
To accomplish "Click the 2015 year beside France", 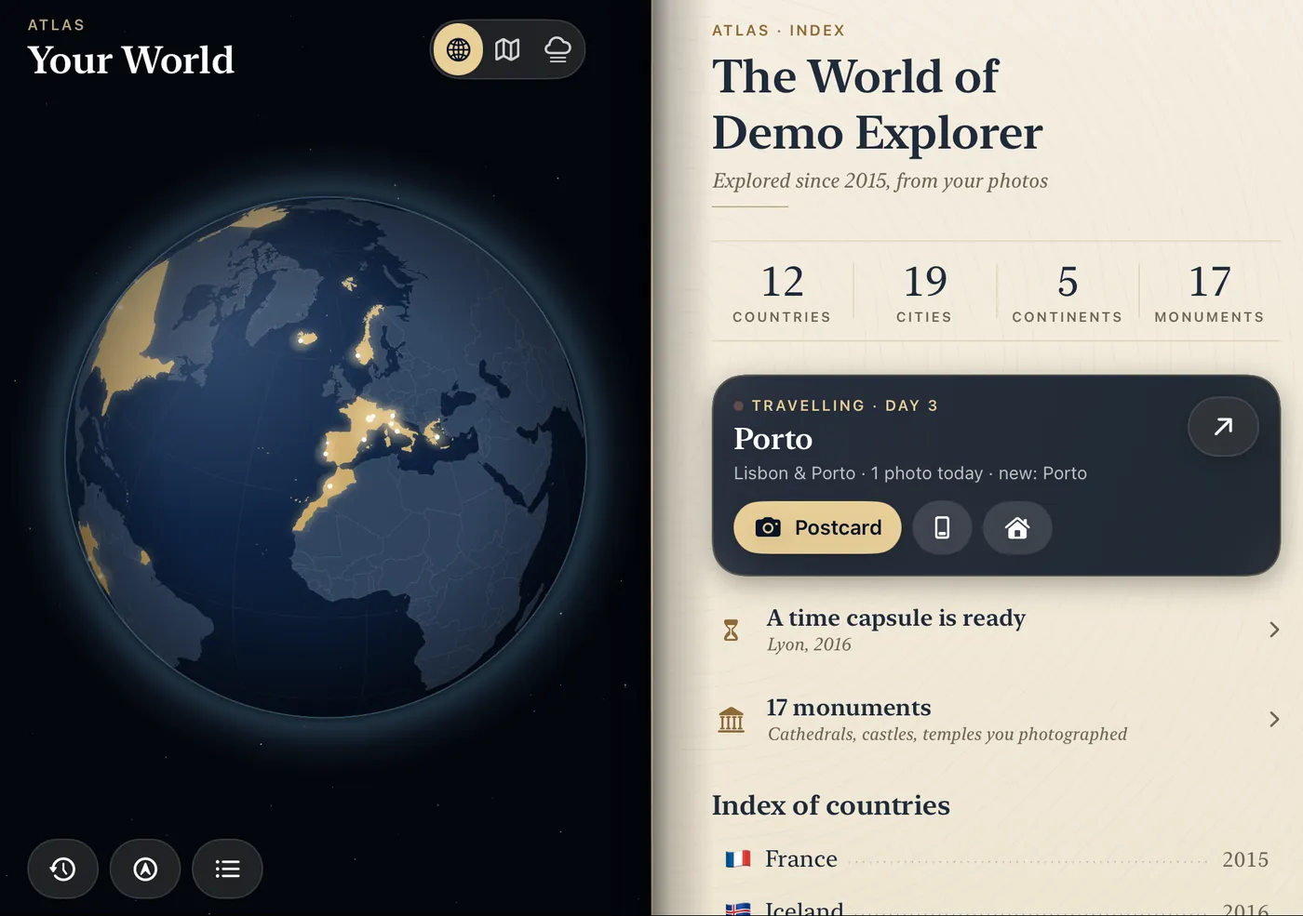I will click(1245, 859).
